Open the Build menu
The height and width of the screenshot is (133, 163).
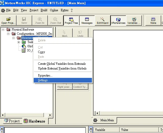(x=44, y=10)
